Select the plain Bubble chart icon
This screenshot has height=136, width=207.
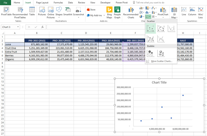click(x=151, y=53)
